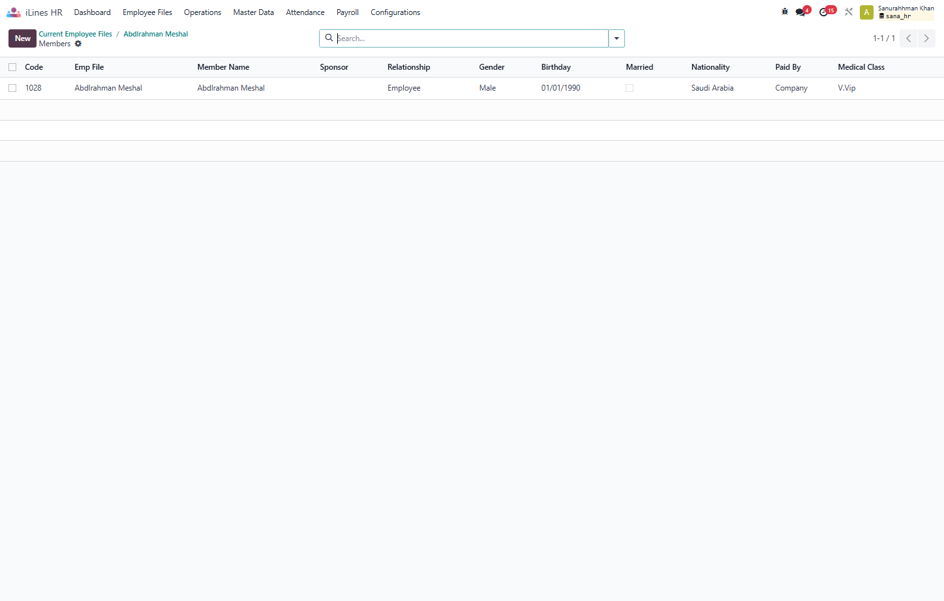Focus the Search input field
The height and width of the screenshot is (601, 944).
point(472,38)
